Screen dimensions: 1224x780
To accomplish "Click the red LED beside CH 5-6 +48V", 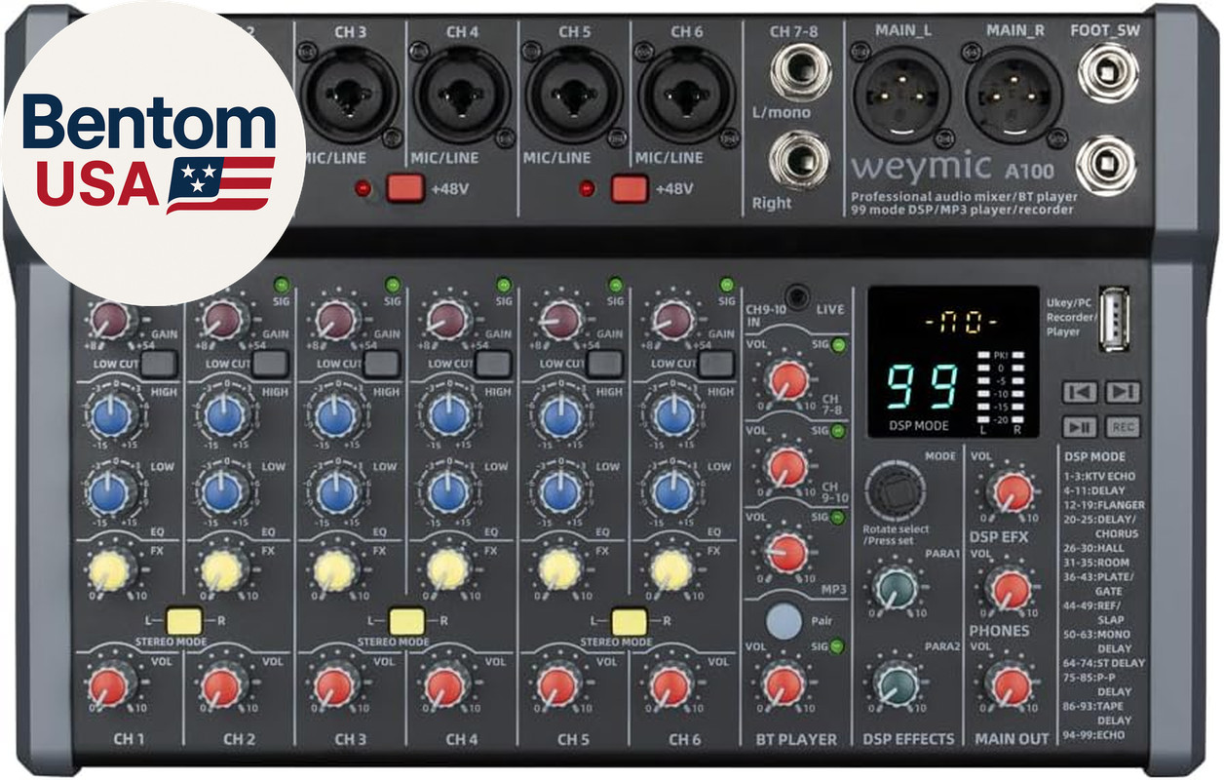I will click(x=588, y=188).
